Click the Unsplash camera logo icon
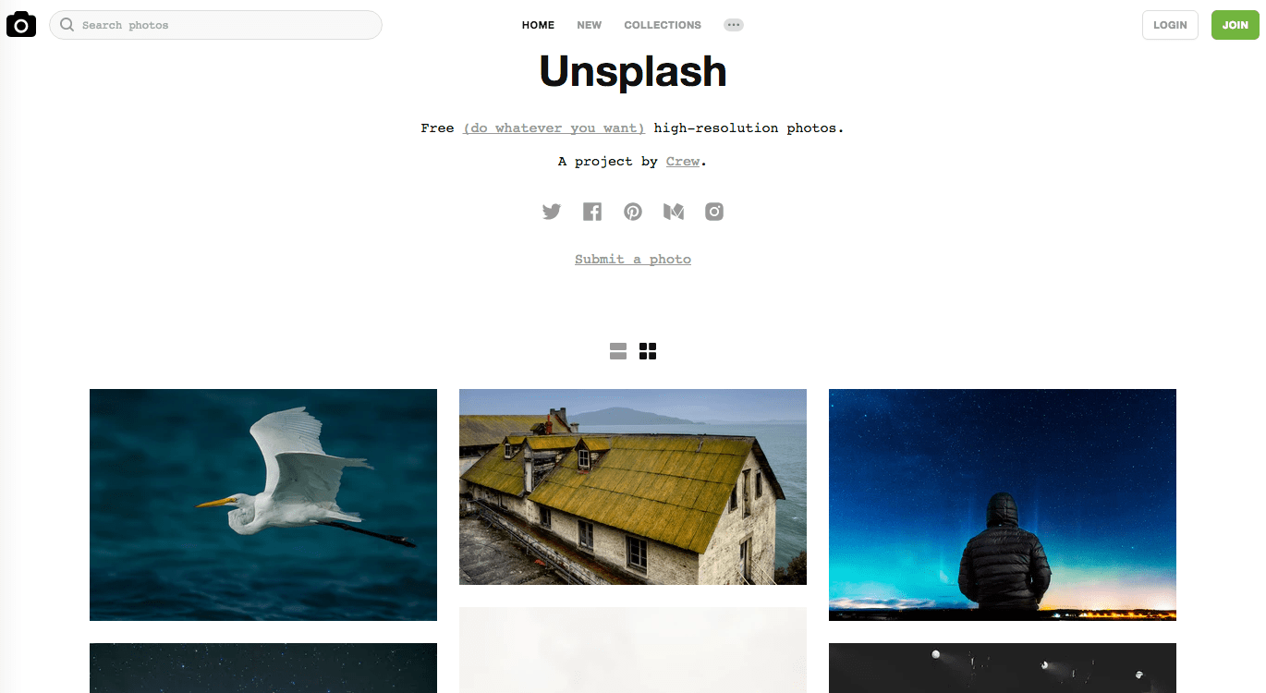Image resolution: width=1266 pixels, height=693 pixels. (x=21, y=25)
